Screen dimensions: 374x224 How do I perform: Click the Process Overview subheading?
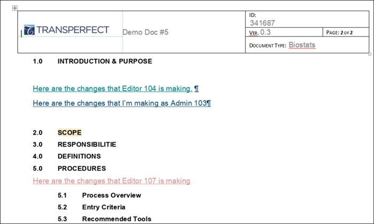coord(111,195)
